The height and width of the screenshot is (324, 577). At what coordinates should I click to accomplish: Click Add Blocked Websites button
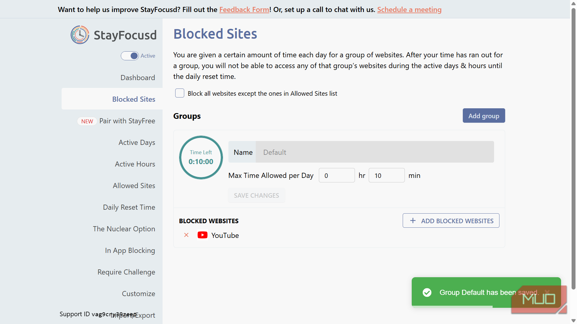click(x=451, y=221)
